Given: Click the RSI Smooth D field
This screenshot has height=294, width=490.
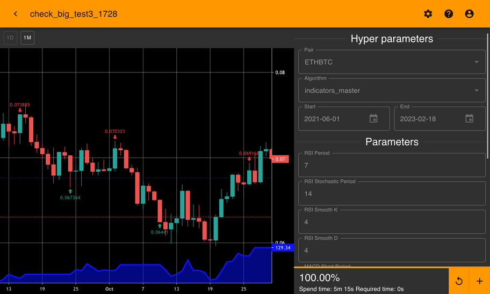Looking at the screenshot, I should 392,251.
